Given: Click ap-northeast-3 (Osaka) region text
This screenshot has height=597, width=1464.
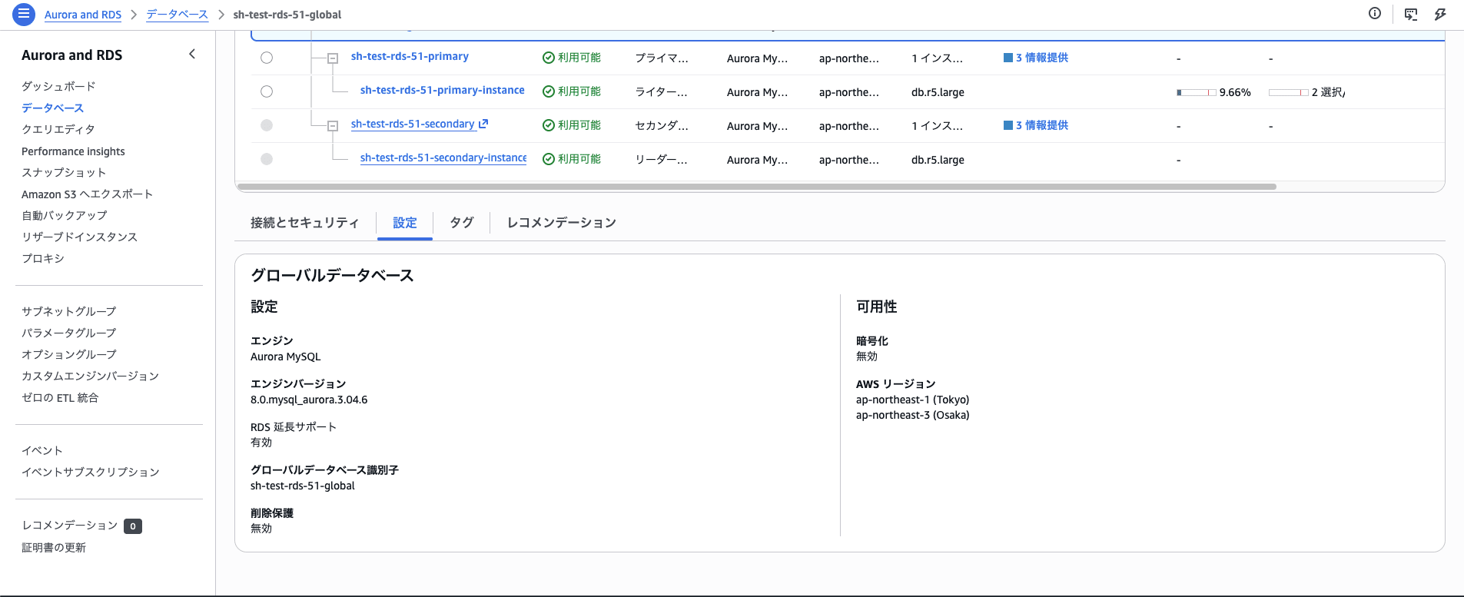Looking at the screenshot, I should tap(913, 415).
